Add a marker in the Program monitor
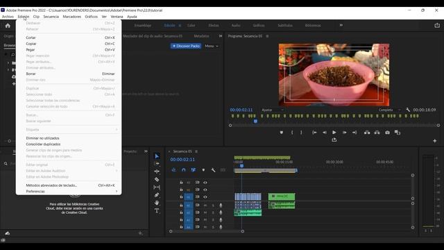This screenshot has width=444, height=250. 281,133
